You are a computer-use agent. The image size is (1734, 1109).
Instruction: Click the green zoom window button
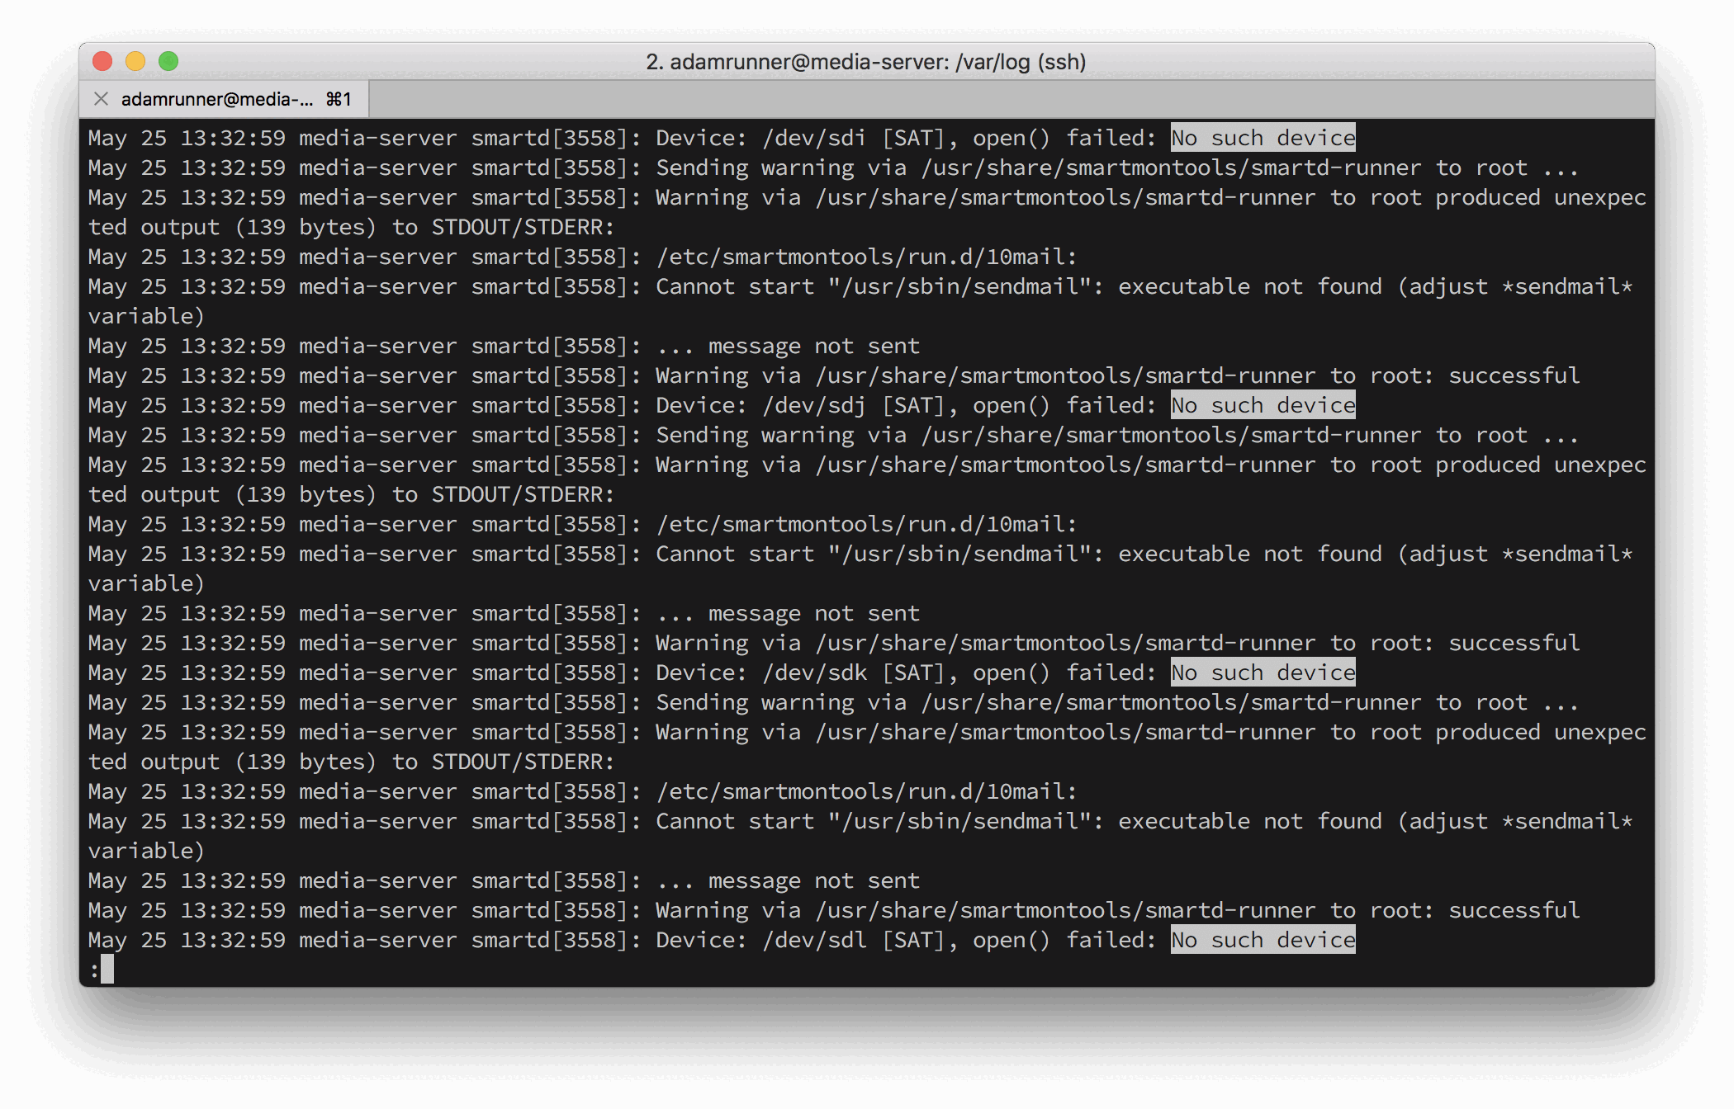coord(168,61)
